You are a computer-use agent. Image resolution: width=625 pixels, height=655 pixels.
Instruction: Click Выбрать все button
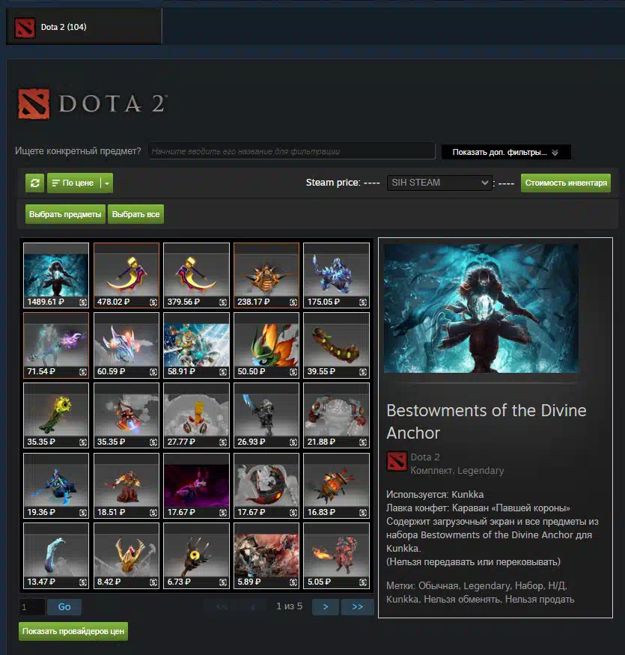tap(135, 214)
